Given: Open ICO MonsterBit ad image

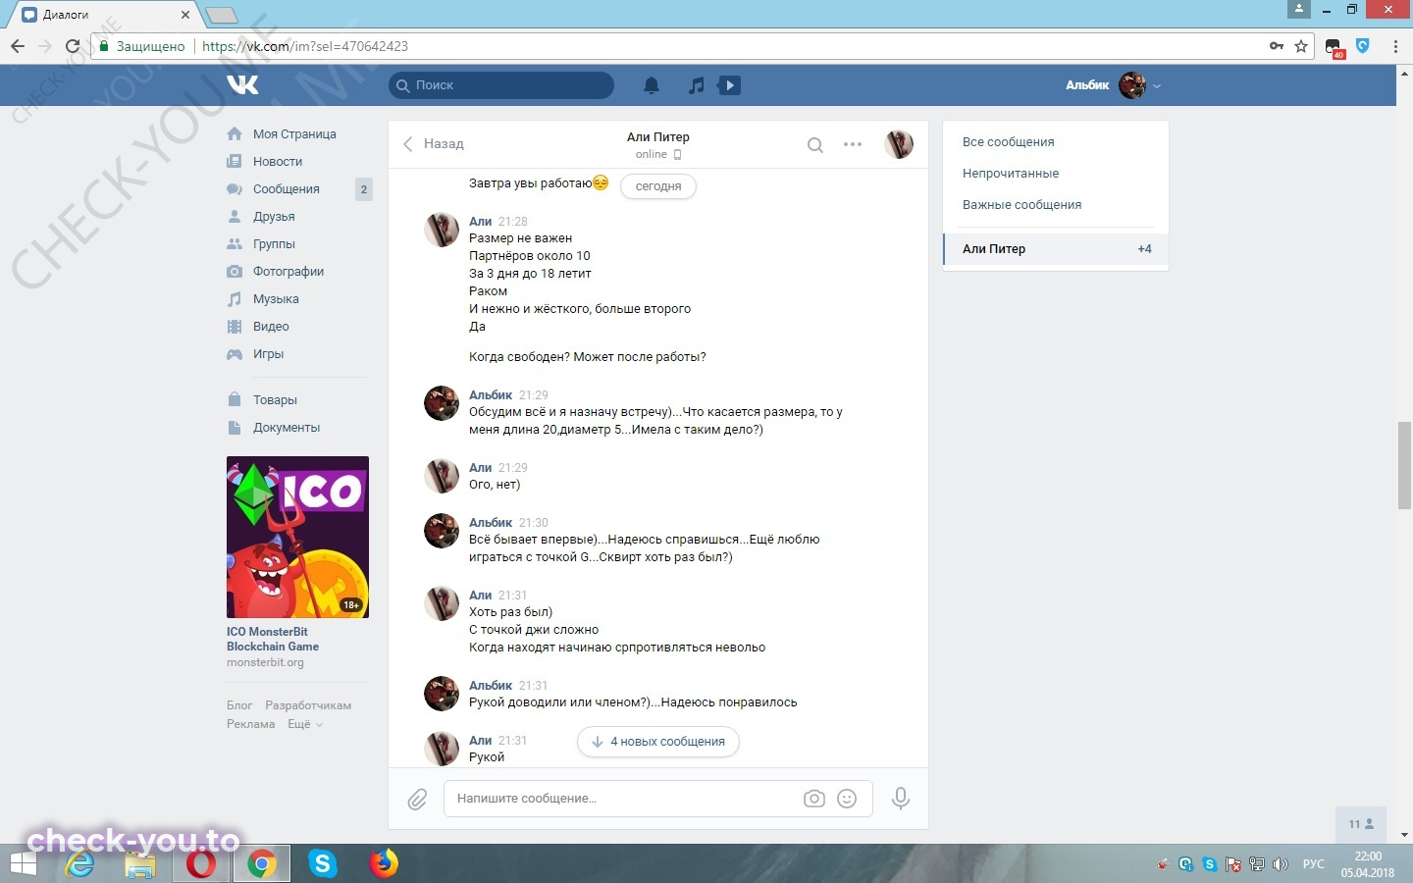Looking at the screenshot, I should click(297, 537).
